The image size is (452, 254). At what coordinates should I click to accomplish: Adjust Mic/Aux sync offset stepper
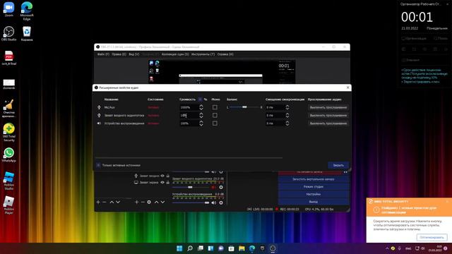pos(287,107)
